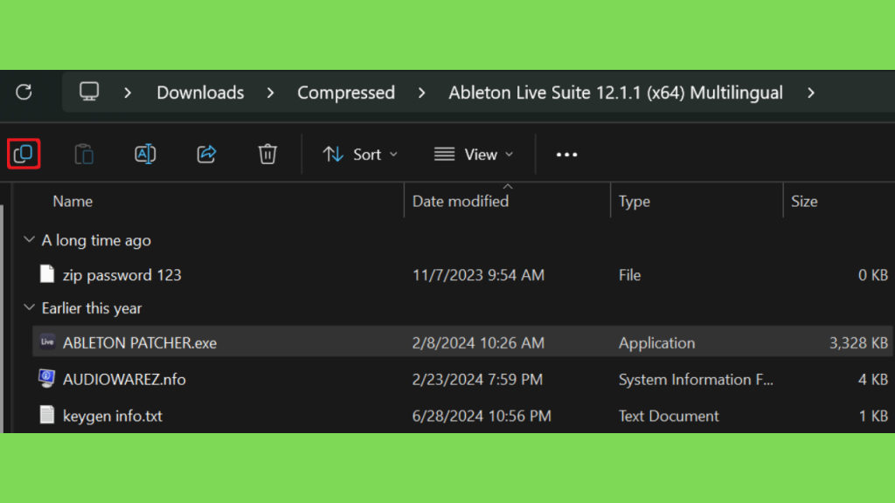This screenshot has height=503, width=895.
Task: Collapse the A long time ago group
Action: coord(29,239)
